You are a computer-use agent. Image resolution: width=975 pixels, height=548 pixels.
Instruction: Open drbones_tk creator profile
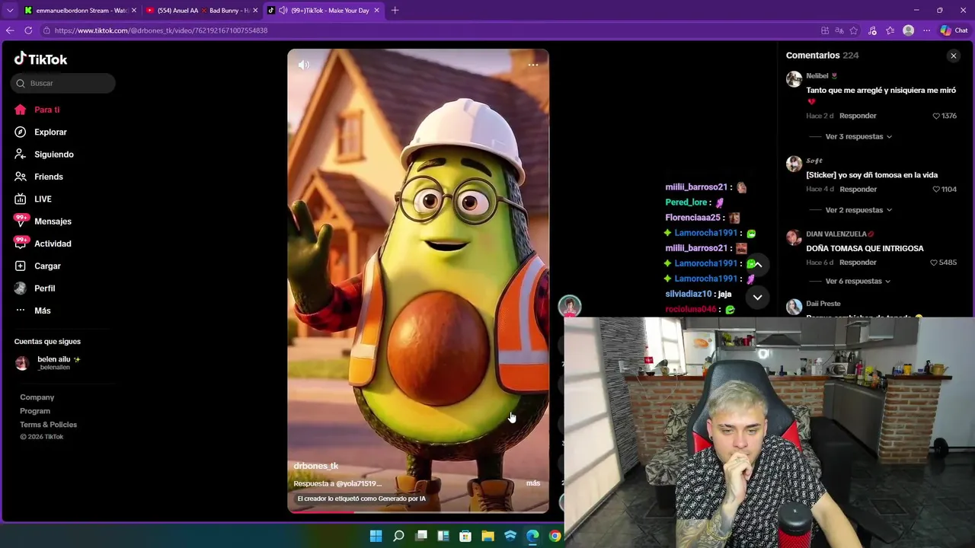[x=315, y=466]
